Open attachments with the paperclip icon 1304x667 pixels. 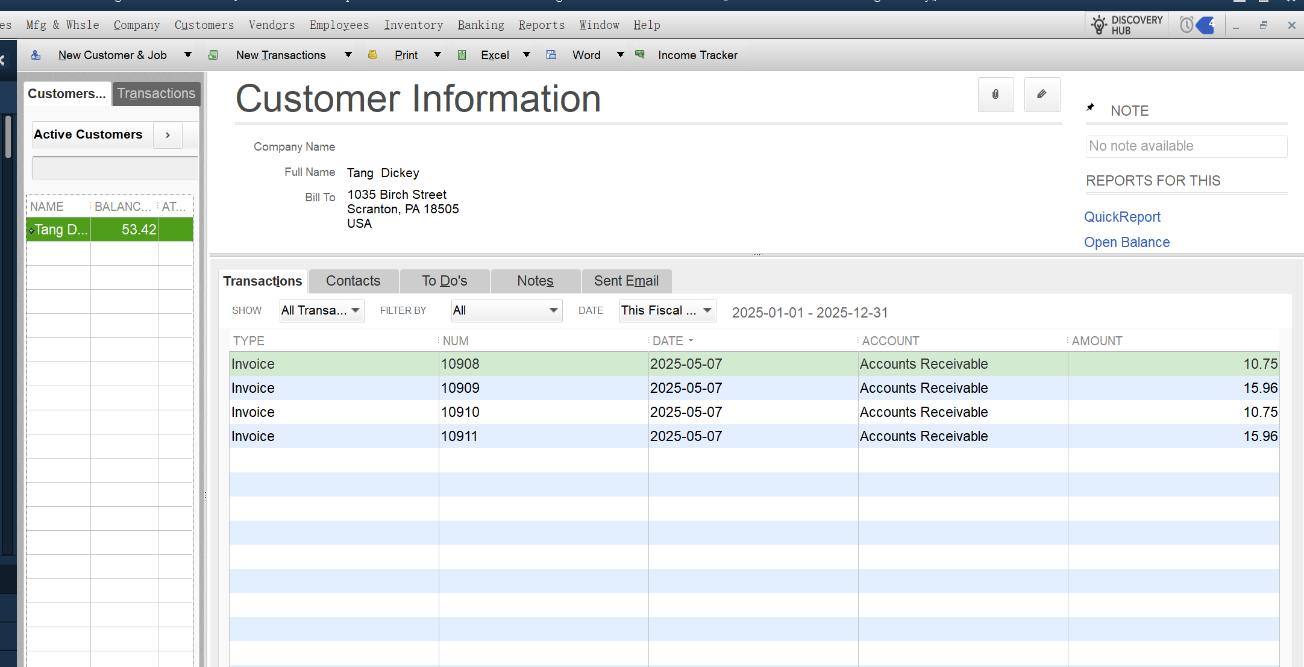pyautogui.click(x=995, y=95)
